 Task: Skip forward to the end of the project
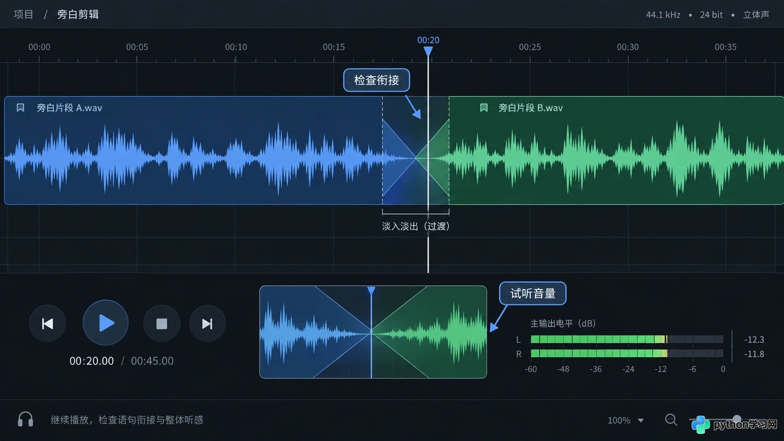click(207, 324)
